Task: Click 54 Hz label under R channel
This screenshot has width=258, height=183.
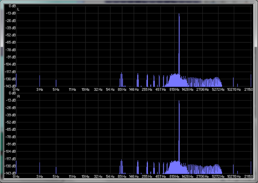Action: pyautogui.click(x=110, y=177)
